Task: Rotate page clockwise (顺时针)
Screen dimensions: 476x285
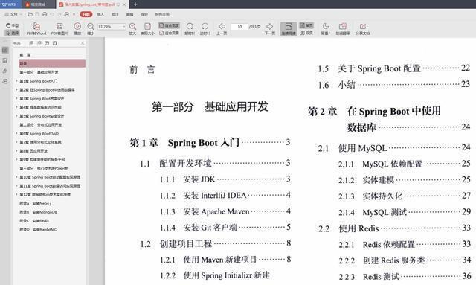Action: click(190, 29)
